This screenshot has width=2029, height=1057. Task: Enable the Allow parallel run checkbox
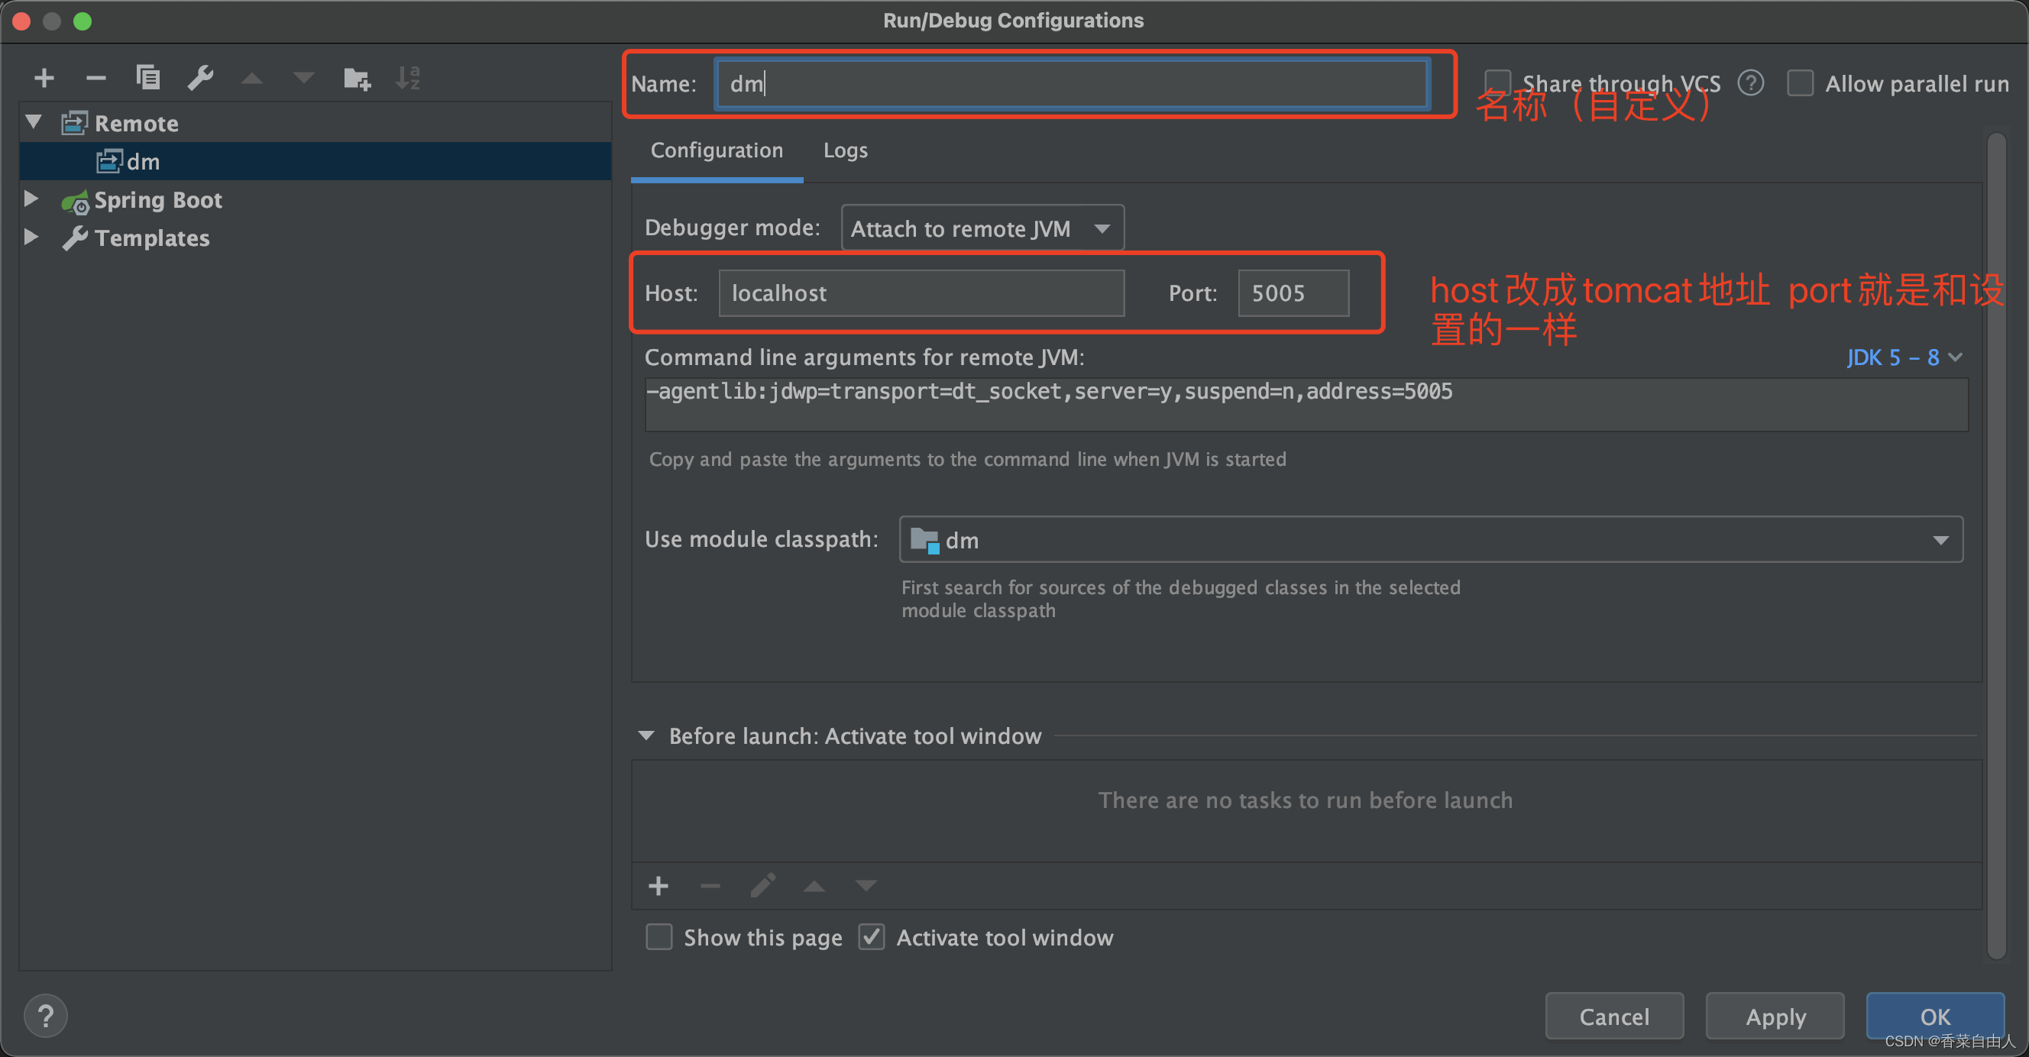click(x=1801, y=82)
